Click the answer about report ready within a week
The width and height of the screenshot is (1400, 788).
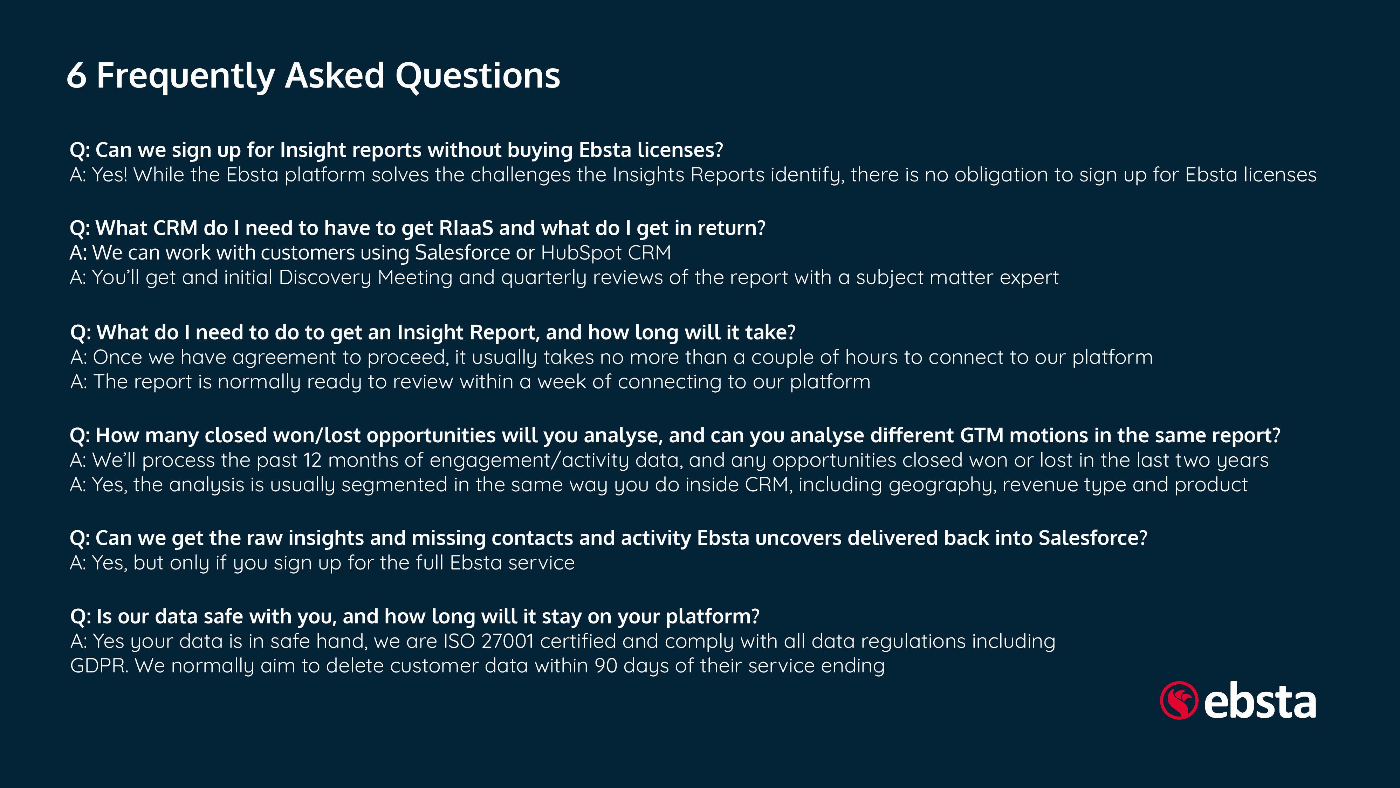click(470, 382)
